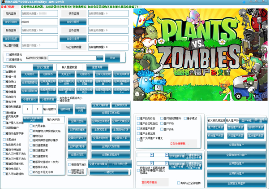
Task: Activate the 无限银币 button
Action: [x=48, y=74]
